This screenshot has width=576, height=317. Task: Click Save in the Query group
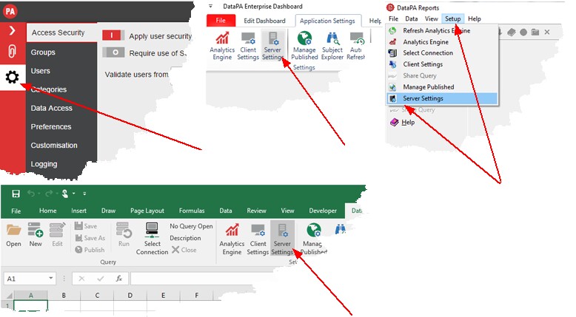86,226
